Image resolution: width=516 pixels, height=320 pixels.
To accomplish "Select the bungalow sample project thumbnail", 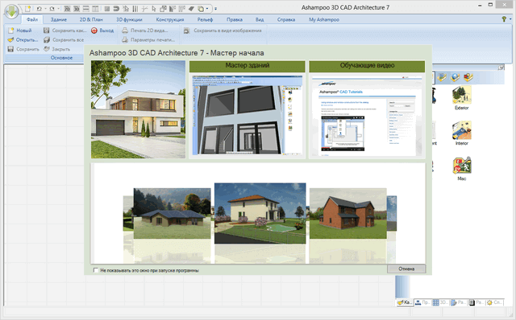I will 172,213.
